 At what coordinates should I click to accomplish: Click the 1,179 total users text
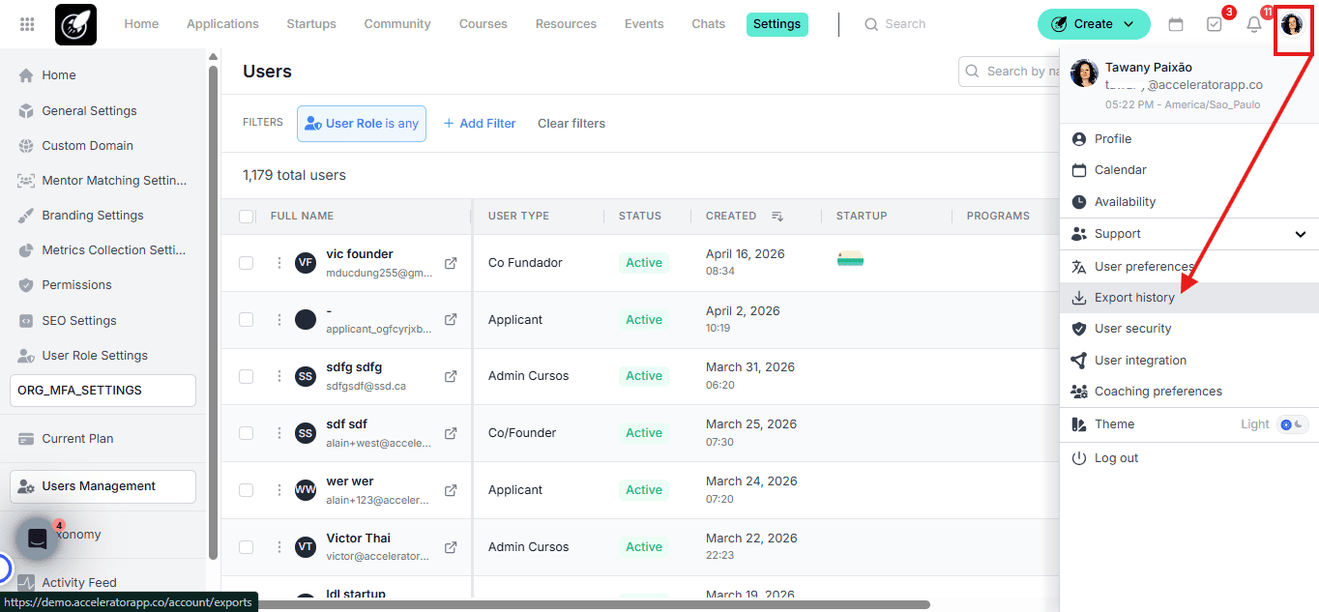point(294,176)
